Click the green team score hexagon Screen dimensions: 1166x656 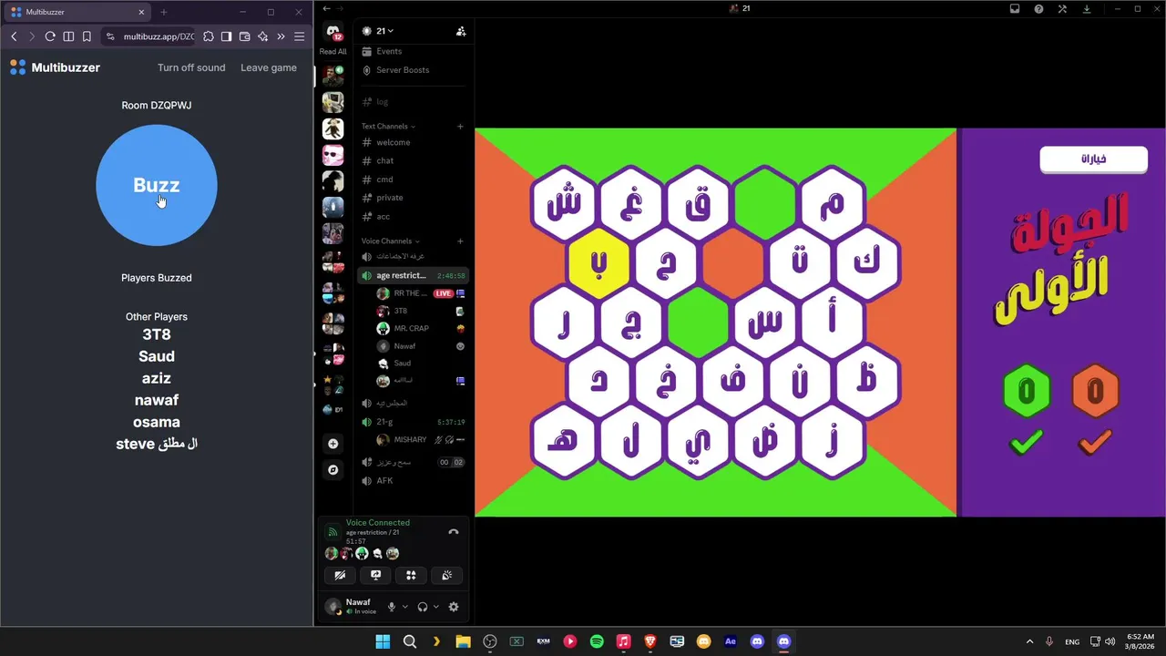[1027, 392]
